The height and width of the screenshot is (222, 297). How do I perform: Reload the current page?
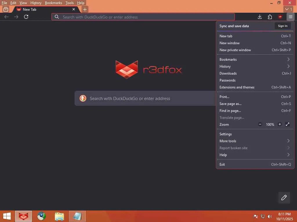26,17
